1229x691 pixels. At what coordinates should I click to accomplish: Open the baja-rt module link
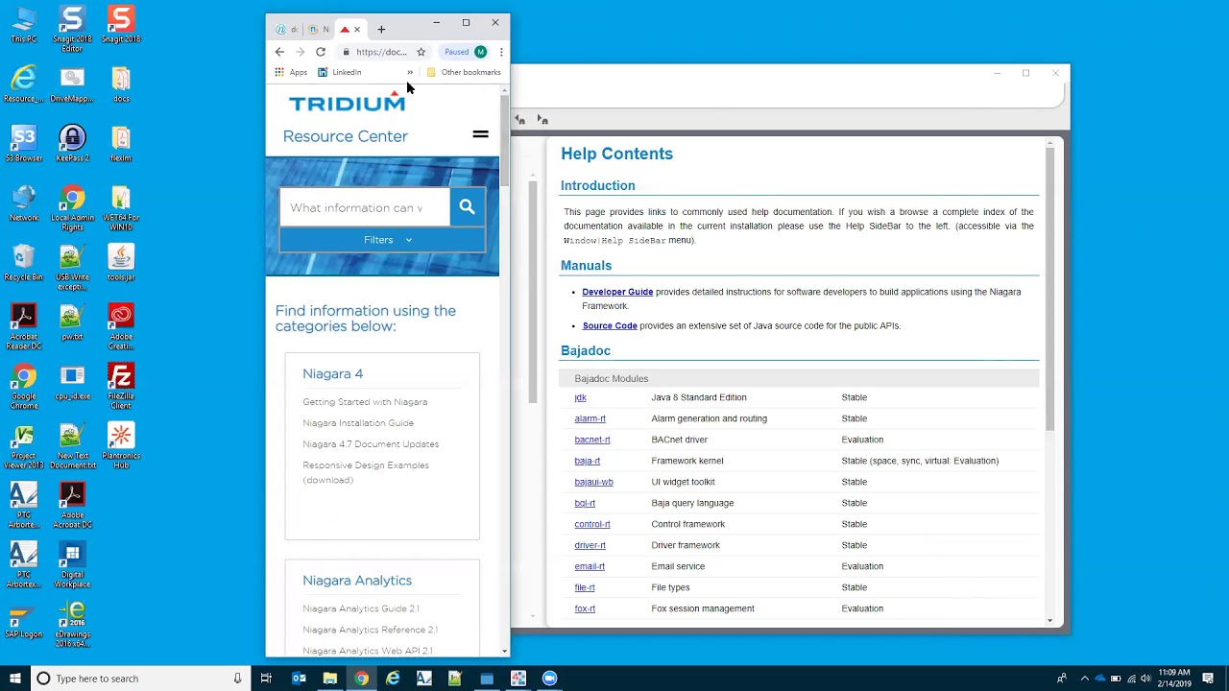pyautogui.click(x=588, y=461)
